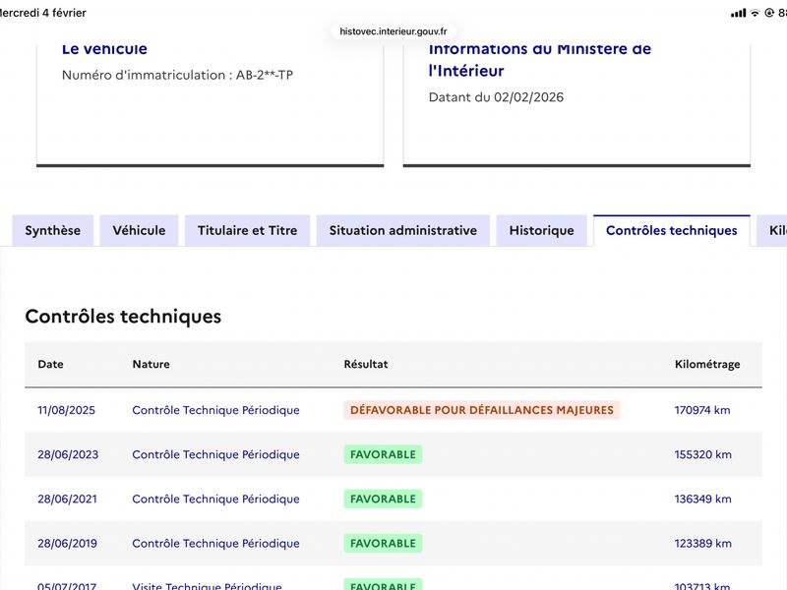Click the Datant du 02/02/2026 text
The image size is (787, 590).
coord(496,97)
